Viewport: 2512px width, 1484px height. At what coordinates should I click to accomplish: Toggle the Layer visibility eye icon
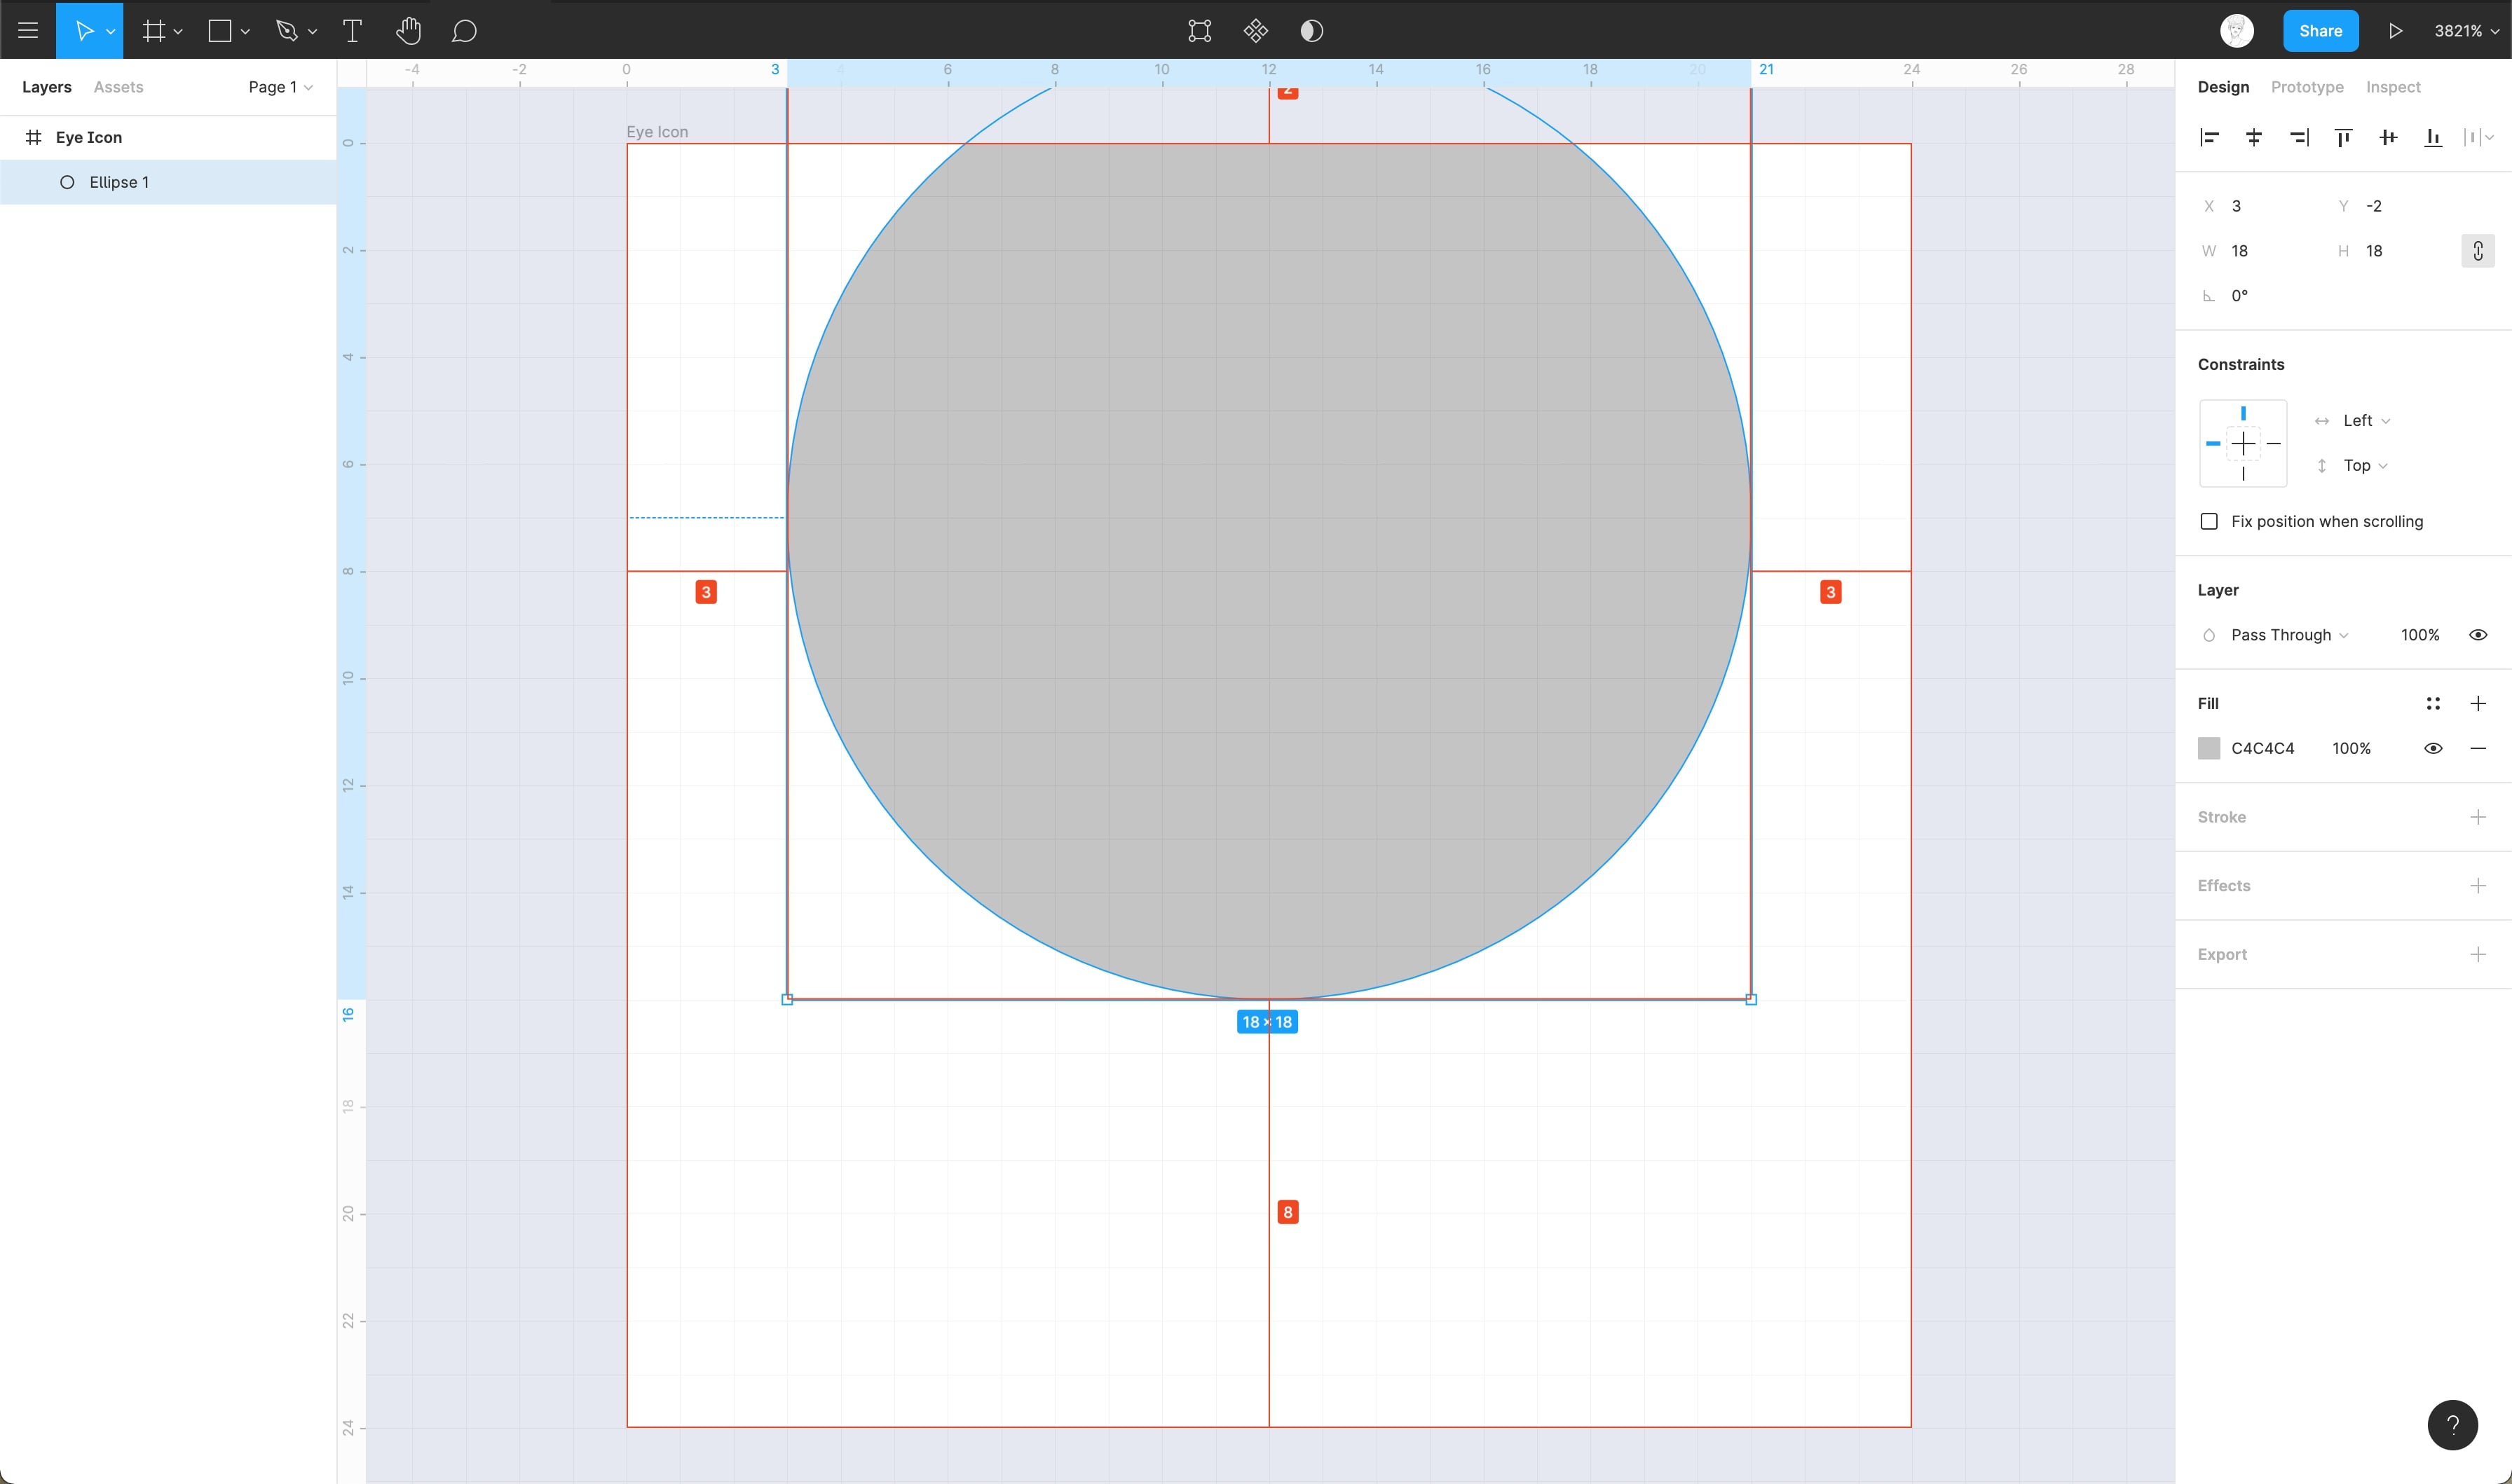(2477, 635)
